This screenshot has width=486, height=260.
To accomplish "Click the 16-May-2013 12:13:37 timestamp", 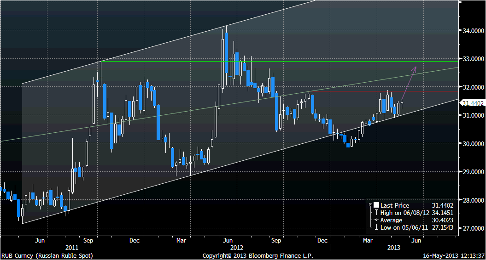I will (x=454, y=256).
